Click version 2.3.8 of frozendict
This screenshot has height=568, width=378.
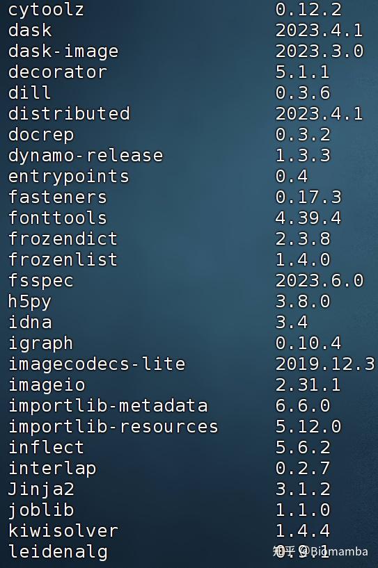tap(303, 238)
